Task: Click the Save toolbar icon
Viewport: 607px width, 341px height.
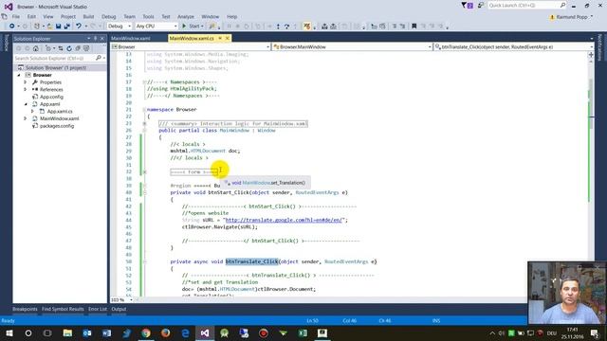Action: tap(58, 26)
